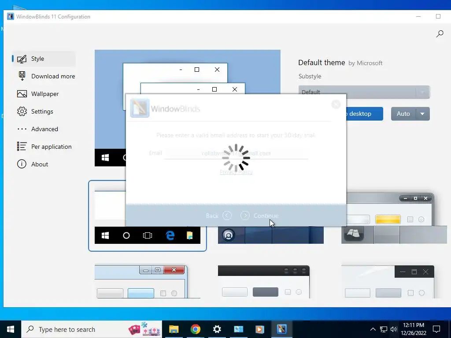This screenshot has width=451, height=338.
Task: Click the Continue arrow circle icon
Action: (x=245, y=216)
